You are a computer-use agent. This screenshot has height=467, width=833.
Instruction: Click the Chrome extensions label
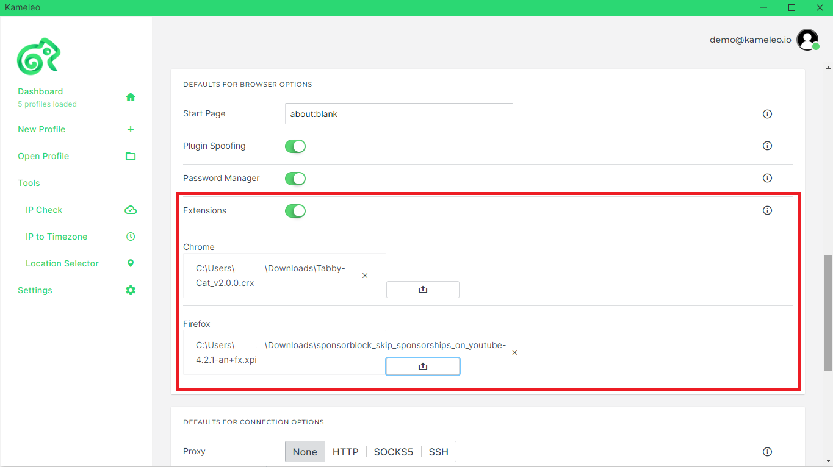[x=199, y=247]
